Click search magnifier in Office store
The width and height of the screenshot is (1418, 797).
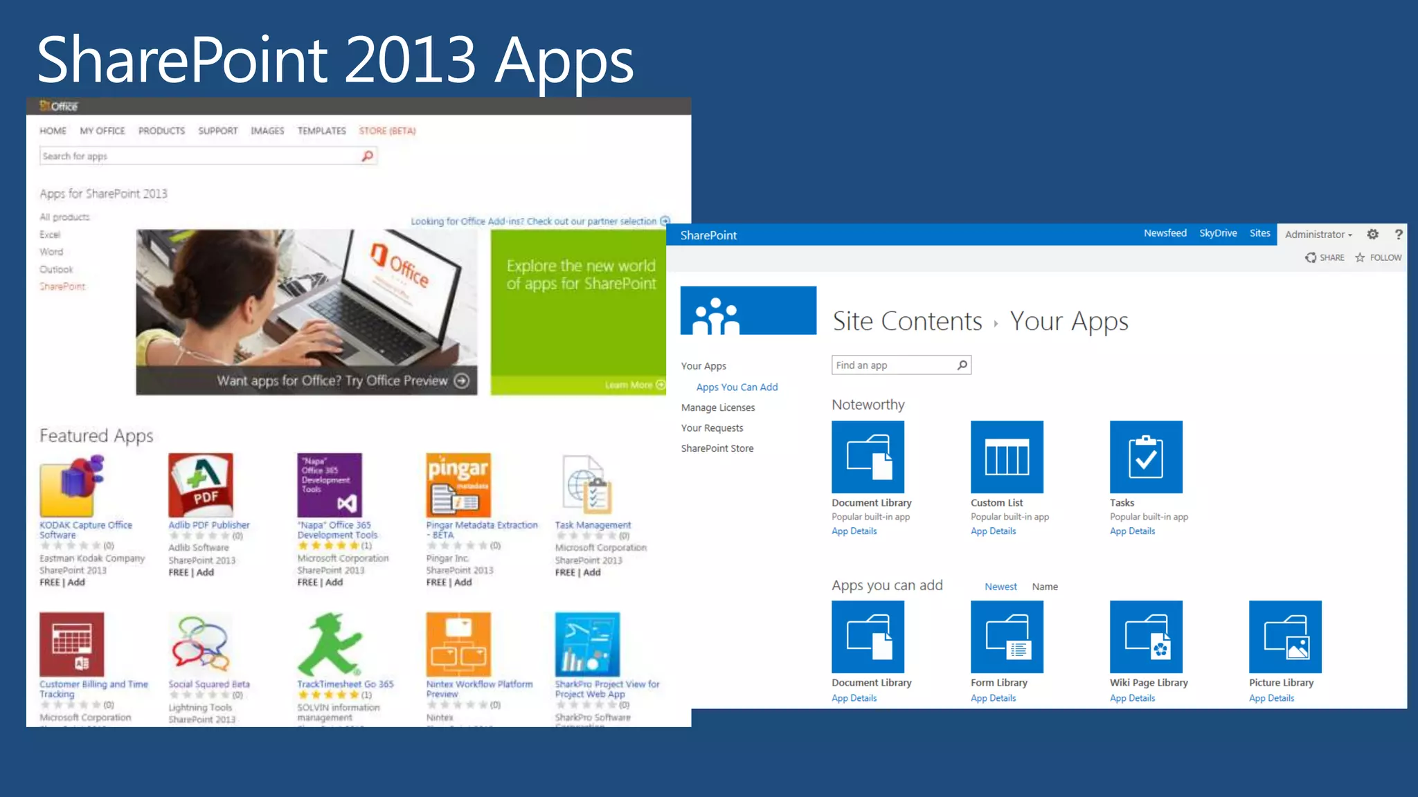click(x=368, y=156)
